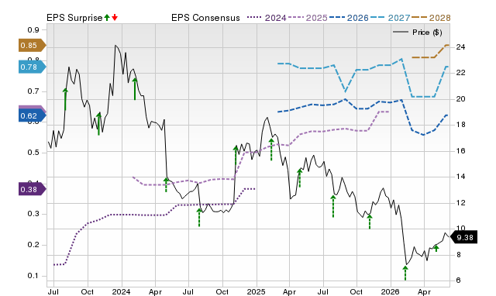Image resolution: width=496 pixels, height=296 pixels.
Task: Toggle the Price ($) legend entry
Action: (417, 33)
